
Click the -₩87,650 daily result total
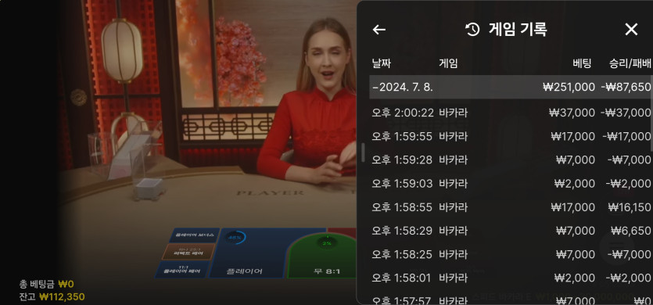[x=626, y=87]
